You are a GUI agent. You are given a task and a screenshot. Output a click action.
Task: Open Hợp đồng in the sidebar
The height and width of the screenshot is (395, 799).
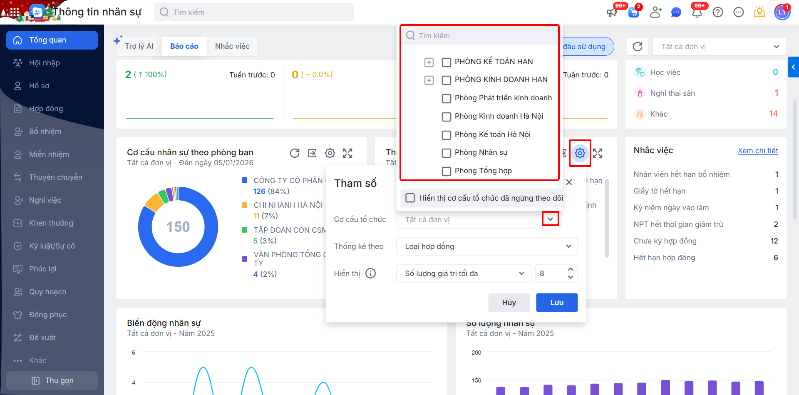[x=52, y=109]
